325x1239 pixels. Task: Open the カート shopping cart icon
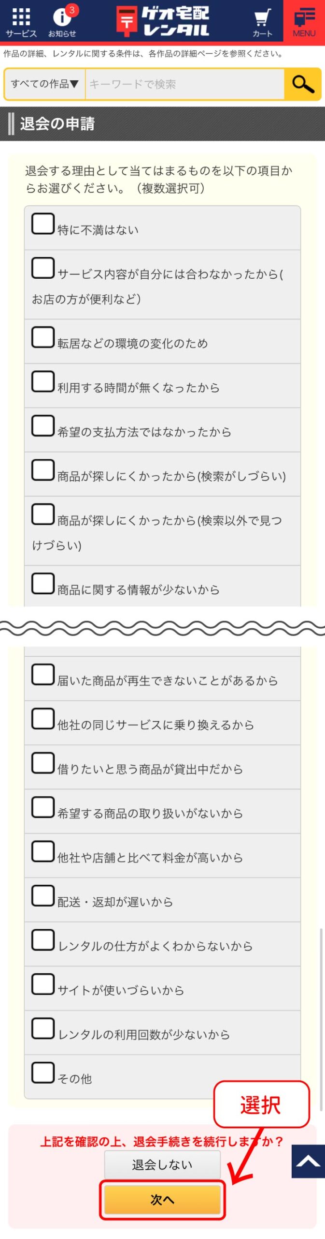[x=262, y=21]
